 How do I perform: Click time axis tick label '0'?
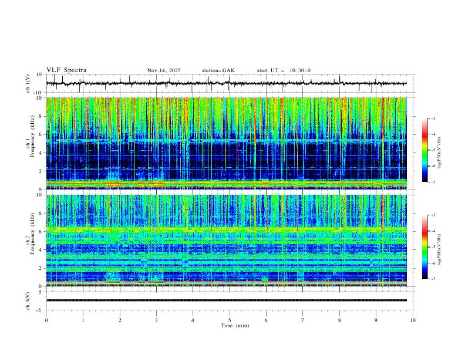click(46, 320)
